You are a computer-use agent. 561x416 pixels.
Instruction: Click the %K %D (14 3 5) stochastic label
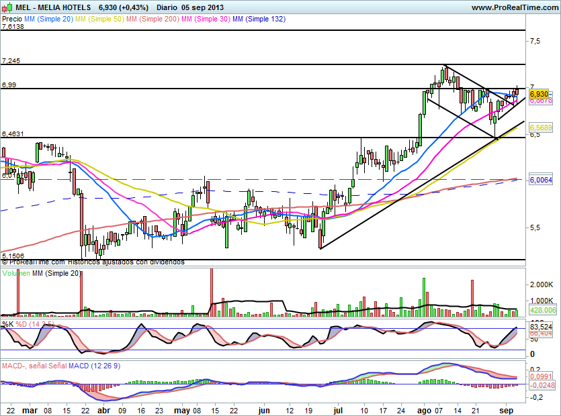coord(28,324)
